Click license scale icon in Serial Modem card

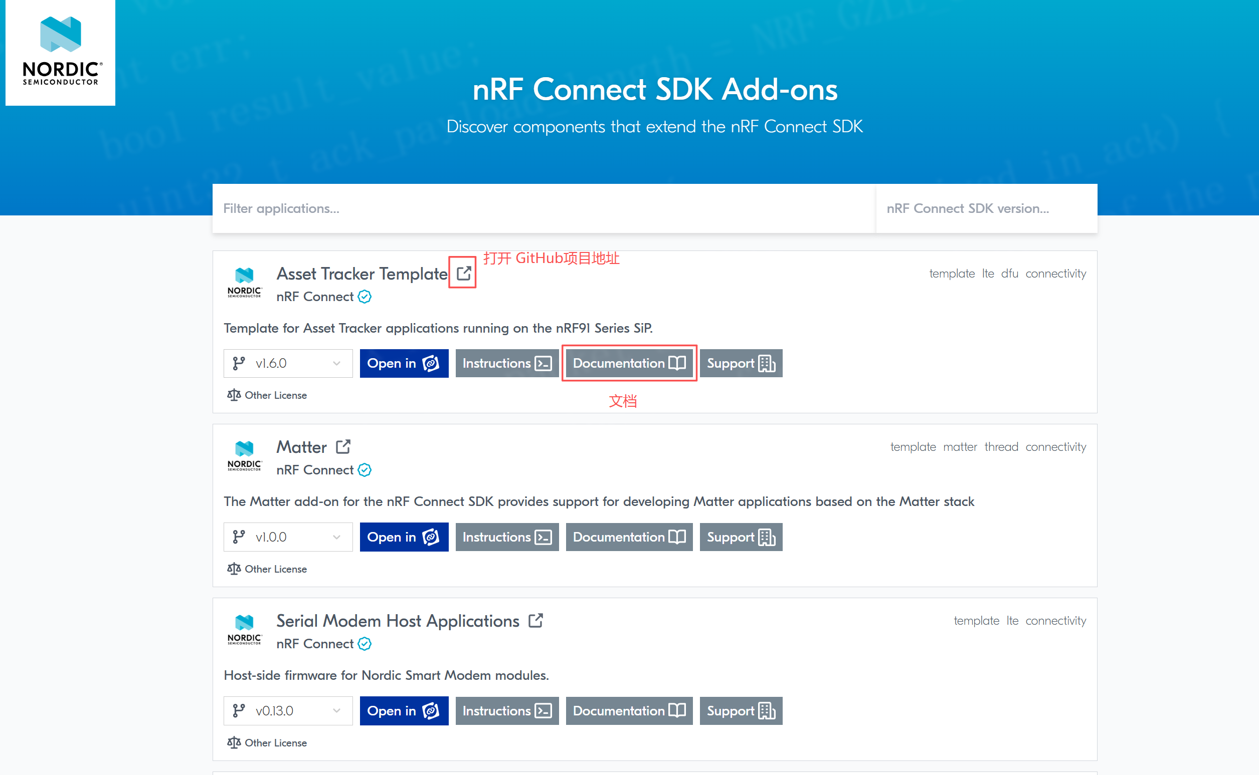click(234, 743)
